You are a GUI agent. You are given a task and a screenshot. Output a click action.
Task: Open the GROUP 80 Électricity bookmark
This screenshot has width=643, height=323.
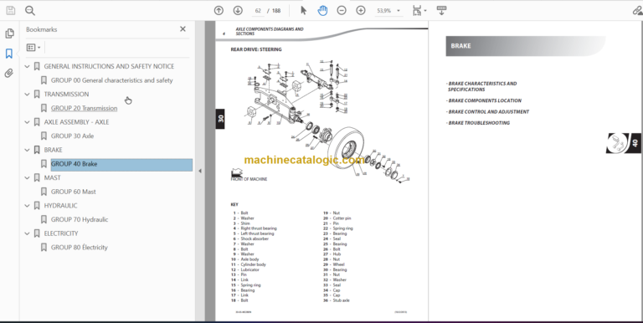[x=80, y=247]
